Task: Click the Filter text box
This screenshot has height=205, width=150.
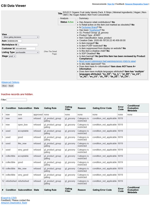Action: 17,100
